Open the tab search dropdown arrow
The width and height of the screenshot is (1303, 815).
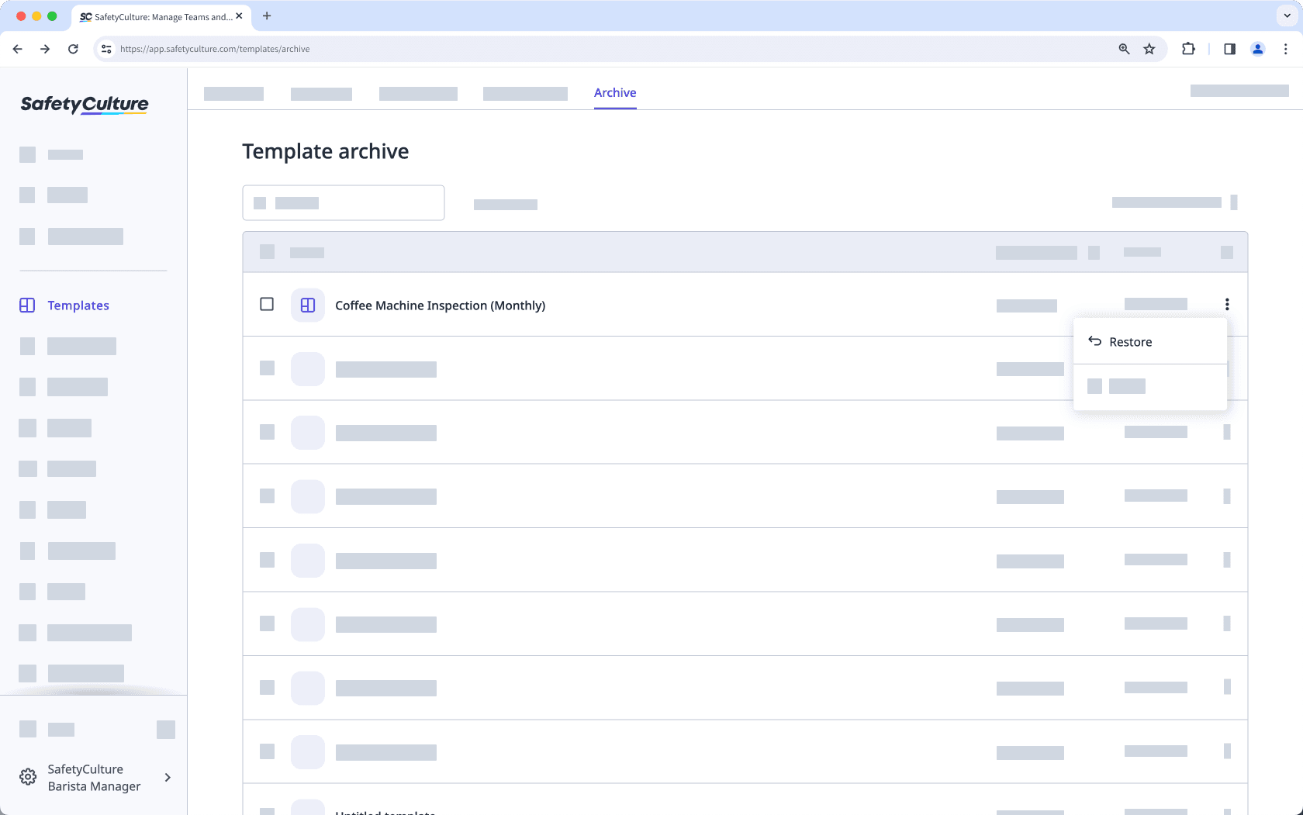tap(1285, 16)
